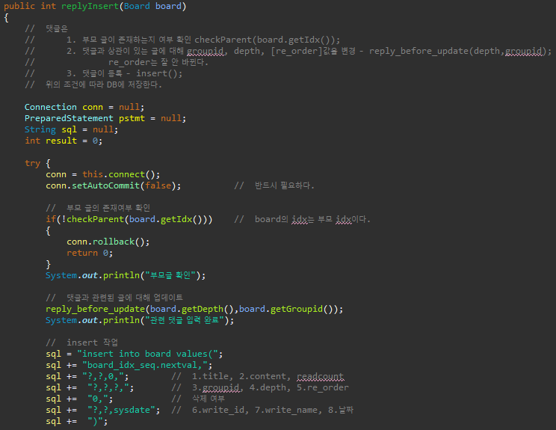Click the '?,?,0,' string literal
Image resolution: width=556 pixels, height=430 pixels.
103,376
